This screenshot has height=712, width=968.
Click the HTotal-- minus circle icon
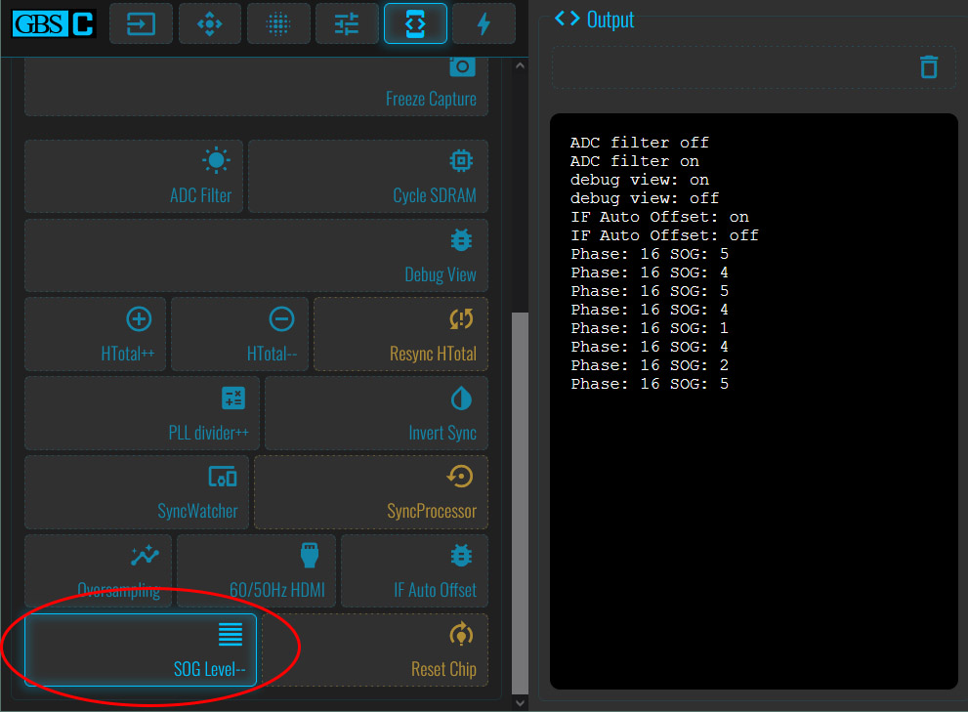(x=281, y=318)
